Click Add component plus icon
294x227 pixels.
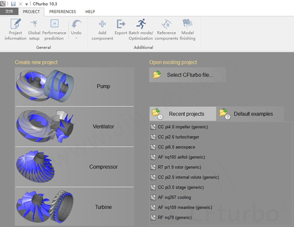[102, 24]
